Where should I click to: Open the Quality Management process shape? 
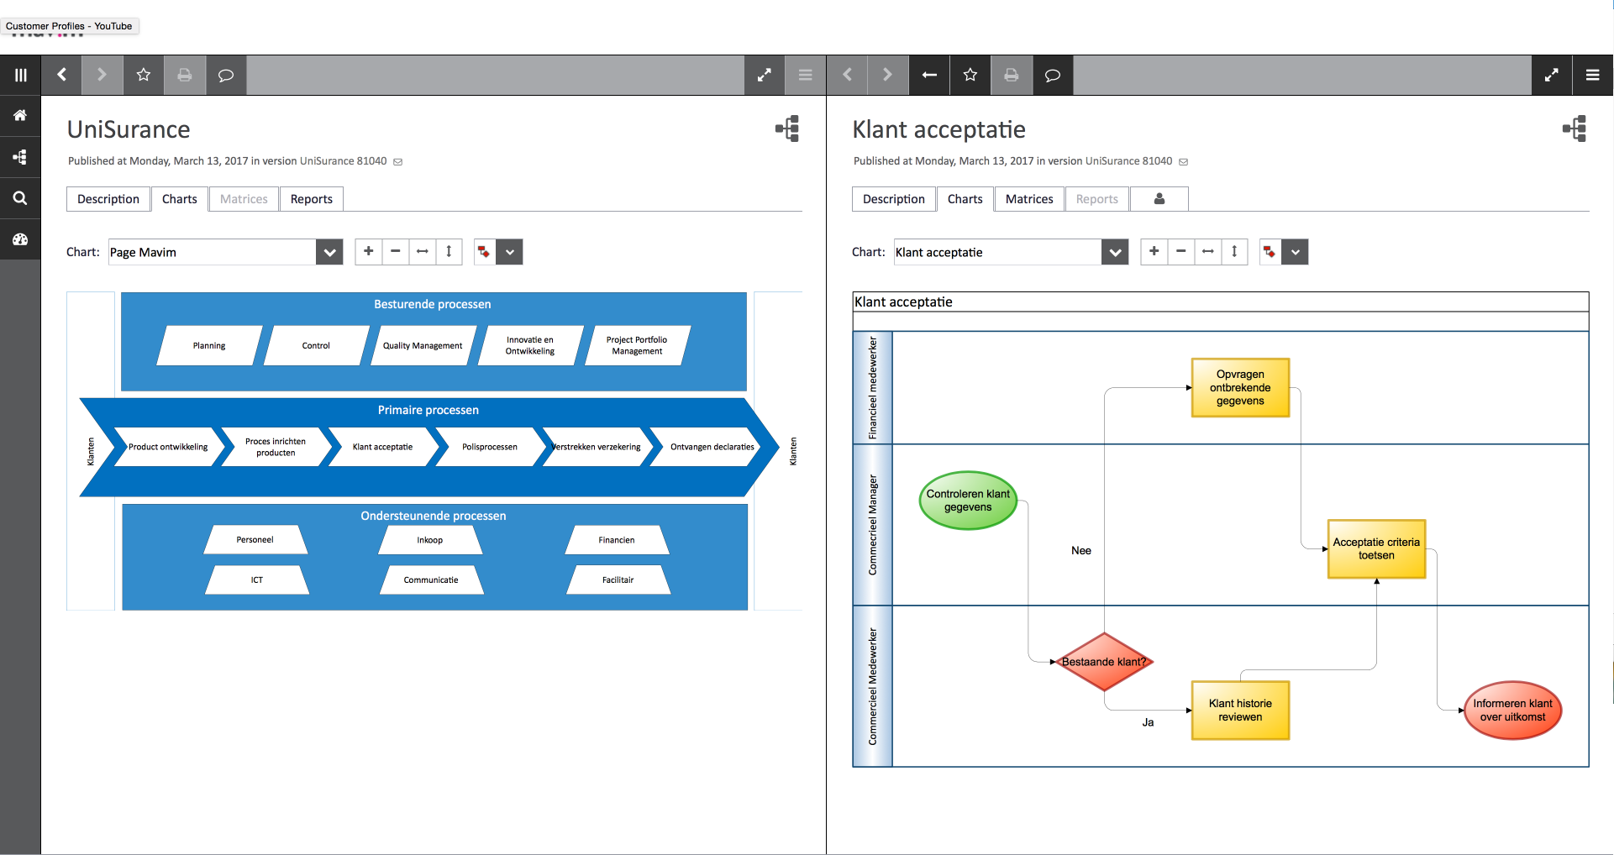(x=423, y=346)
